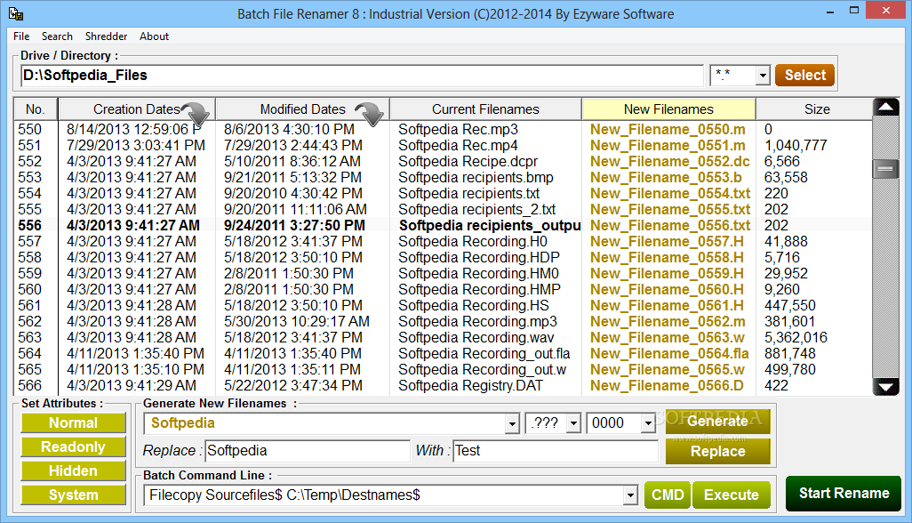
Task: Click modified date 9/24/2011 3:27:50 PM
Action: click(294, 225)
